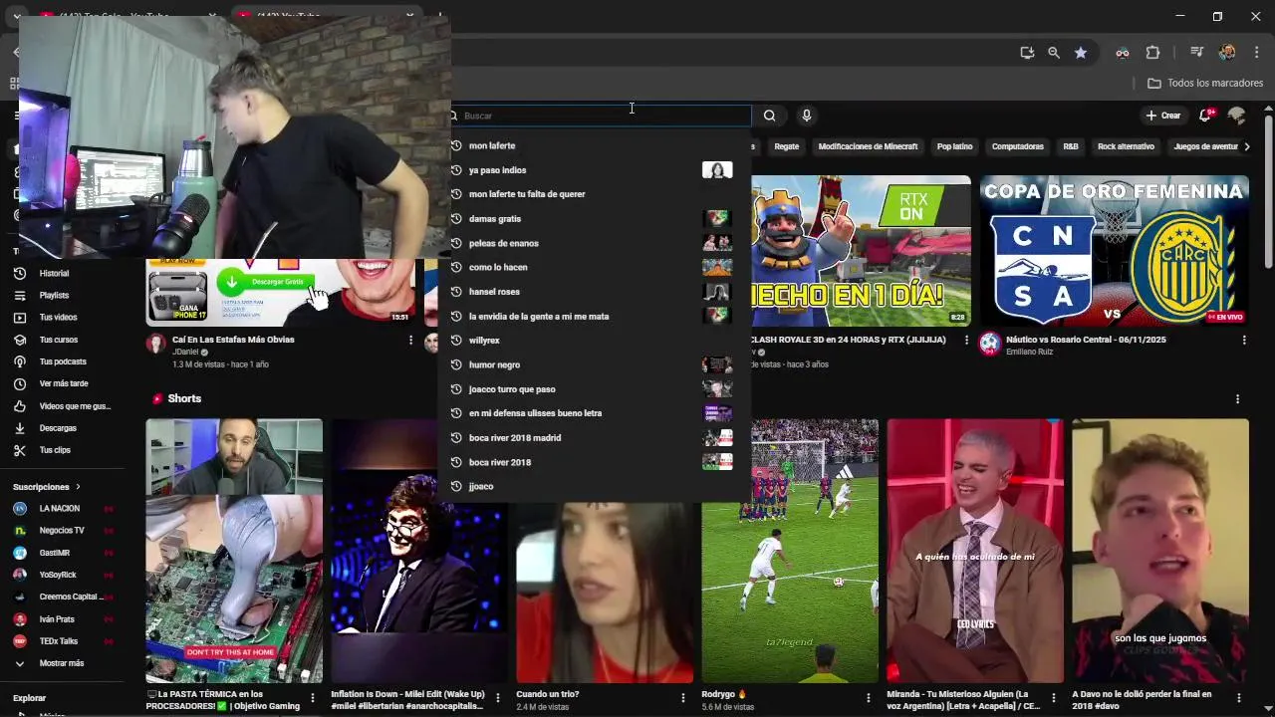
Task: Filter by R&B chip
Action: click(x=1071, y=146)
